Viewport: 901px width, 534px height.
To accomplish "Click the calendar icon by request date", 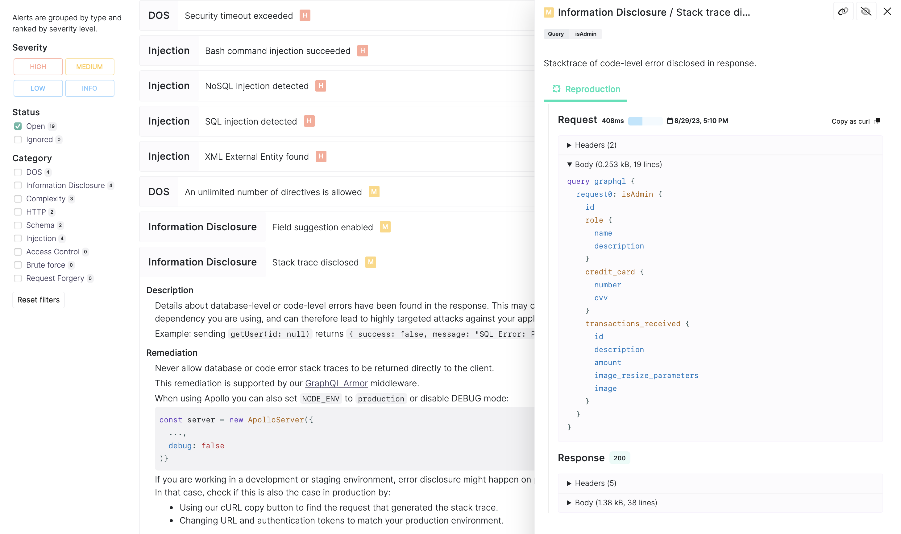I will point(670,121).
